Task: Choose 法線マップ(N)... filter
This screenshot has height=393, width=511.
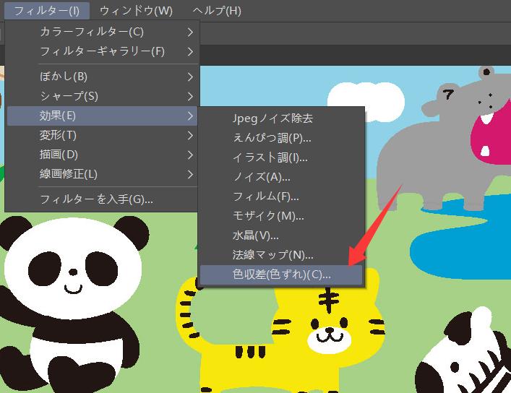Action: (x=281, y=255)
